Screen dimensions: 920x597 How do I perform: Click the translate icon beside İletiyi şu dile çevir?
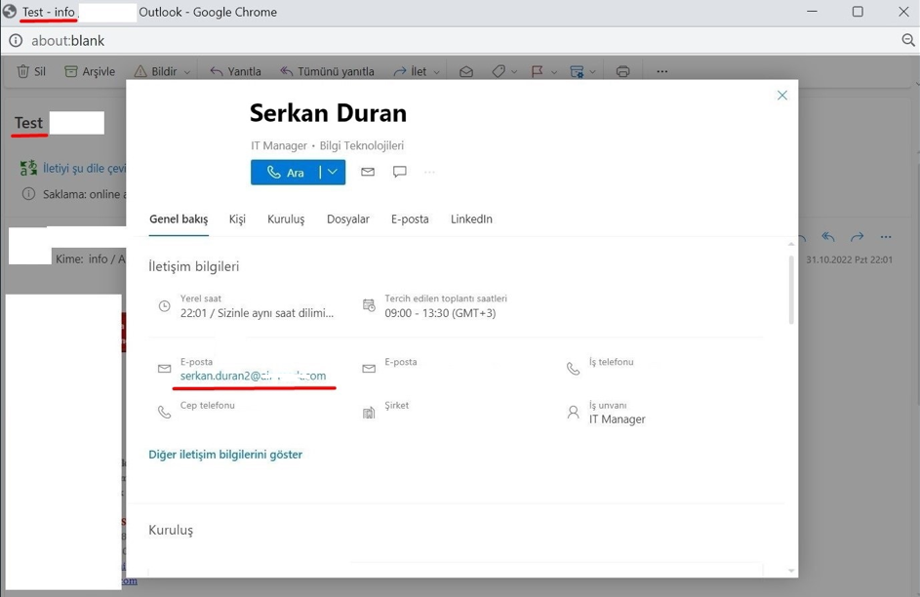point(28,169)
